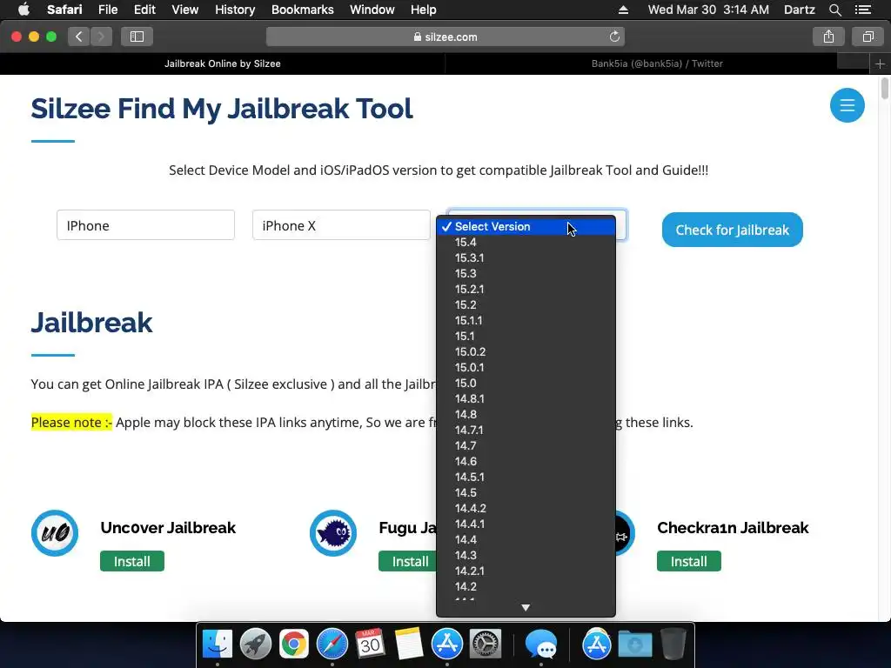Screen dimensions: 891x668
Task: Open Trash in the dock
Action: (673, 645)
